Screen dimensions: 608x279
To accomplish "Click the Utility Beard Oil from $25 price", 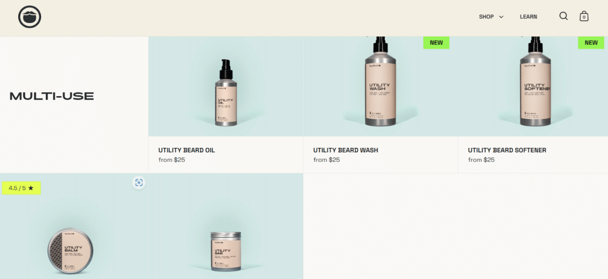I will click(172, 160).
